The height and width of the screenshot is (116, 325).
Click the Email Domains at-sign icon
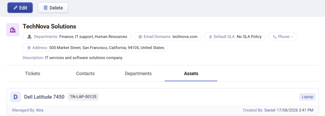click(140, 37)
